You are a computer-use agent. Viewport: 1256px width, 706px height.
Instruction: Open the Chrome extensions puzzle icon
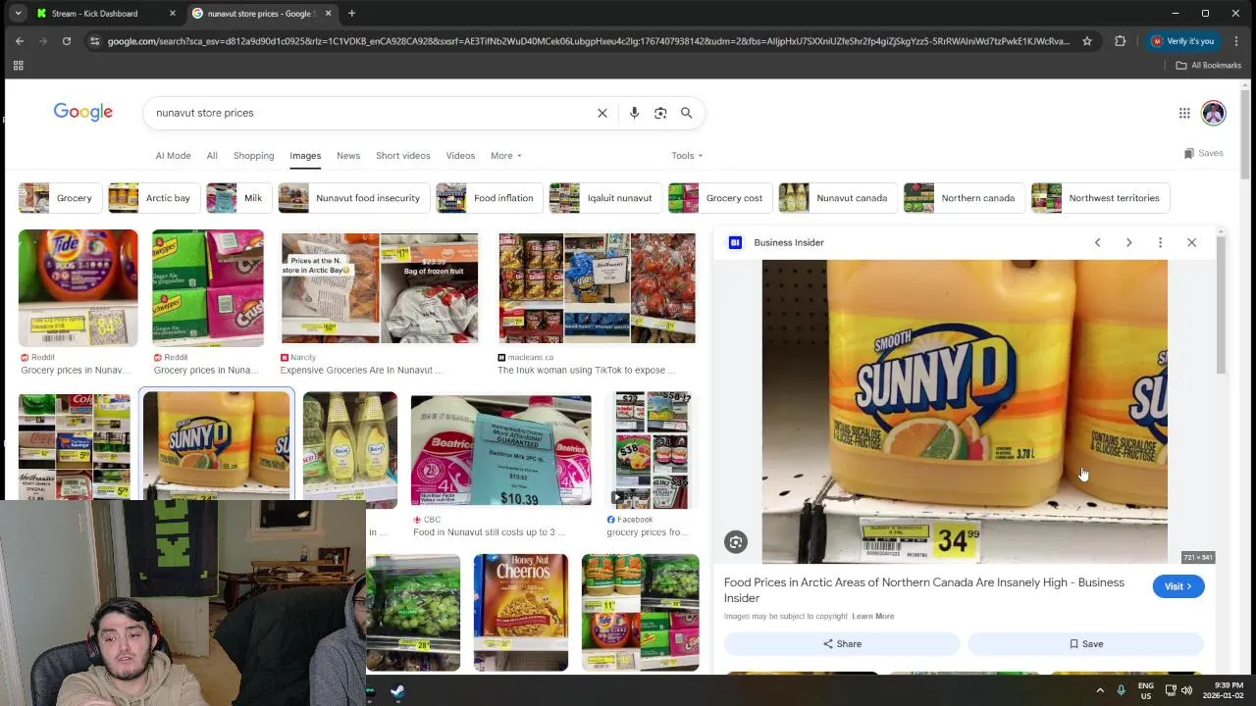coord(1120,41)
